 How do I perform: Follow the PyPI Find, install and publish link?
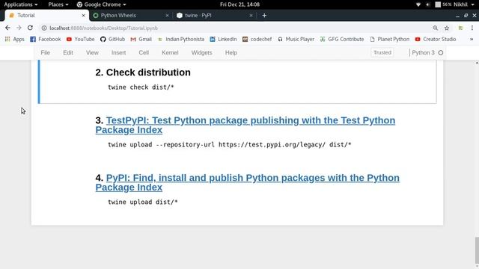coord(247,182)
